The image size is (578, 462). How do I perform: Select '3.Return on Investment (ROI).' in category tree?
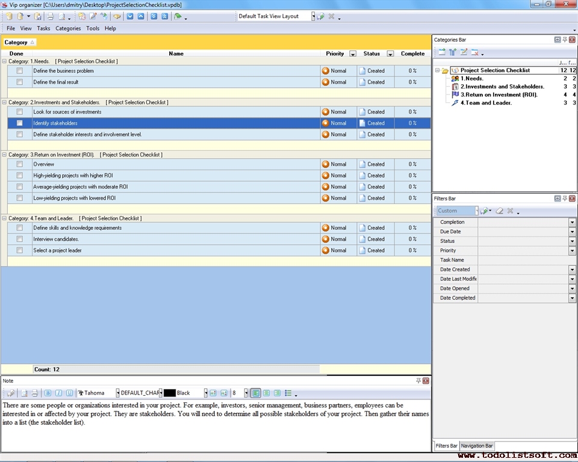pos(499,94)
